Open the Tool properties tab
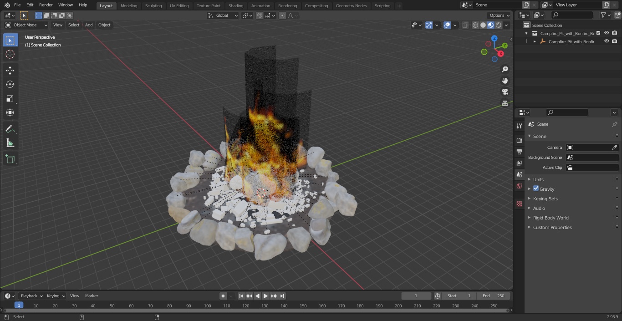622x321 pixels. tap(519, 126)
